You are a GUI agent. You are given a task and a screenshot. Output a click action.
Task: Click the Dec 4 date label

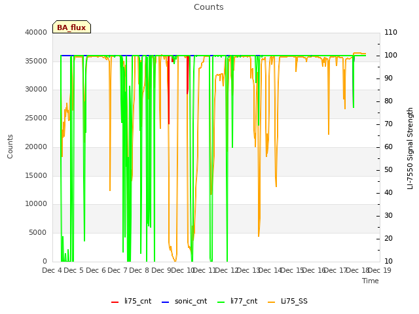point(52,270)
